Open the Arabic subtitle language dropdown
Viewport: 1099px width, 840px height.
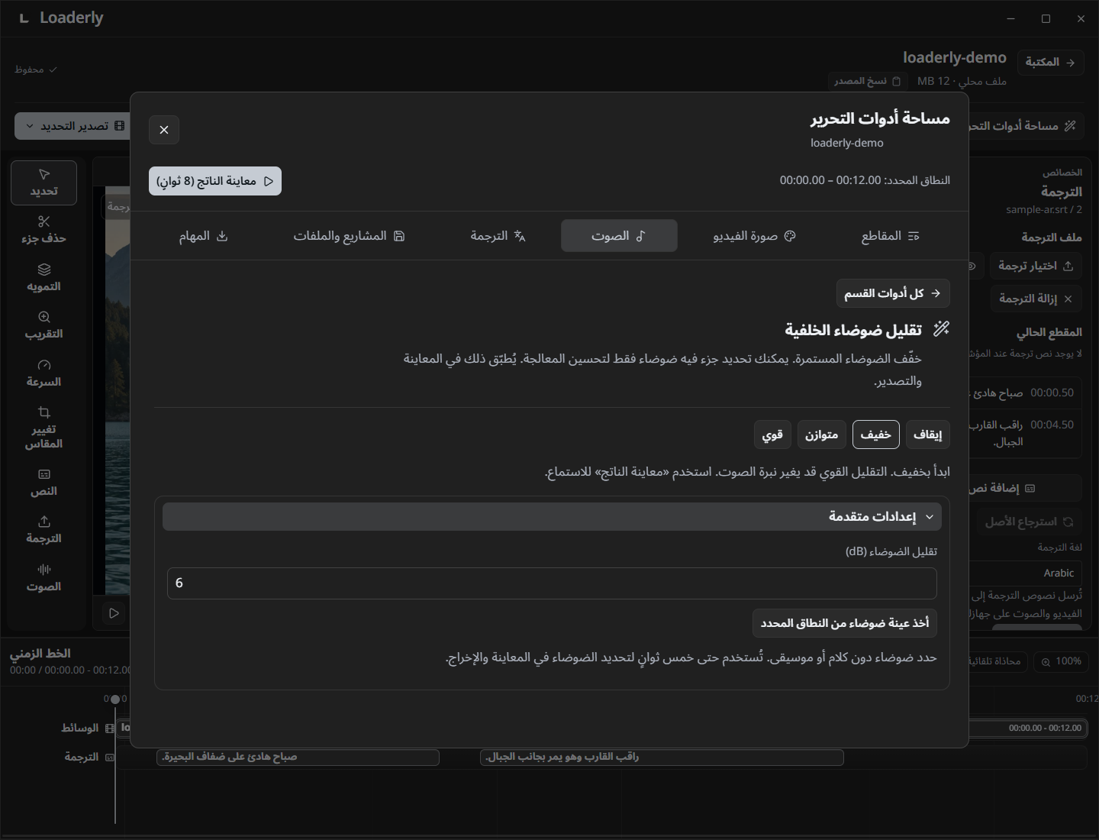pos(1026,573)
